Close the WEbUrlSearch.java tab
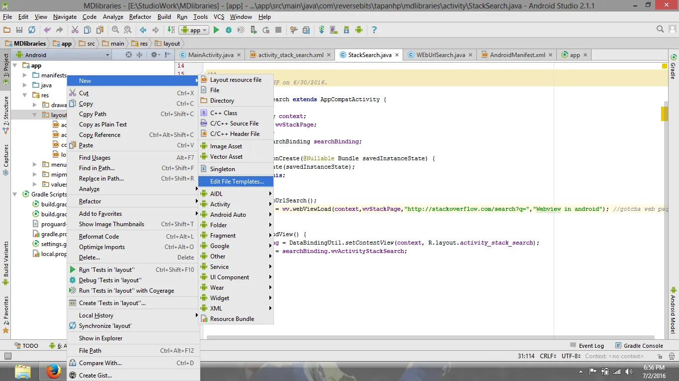 [x=471, y=55]
